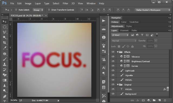The height and width of the screenshot is (103, 173).
Task: Open the Opacity slider dropdown arrow
Action: [x=156, y=41]
